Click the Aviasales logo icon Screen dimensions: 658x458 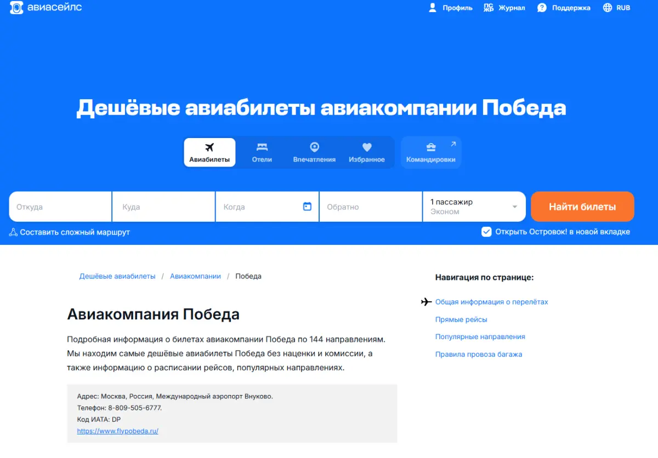pyautogui.click(x=16, y=8)
